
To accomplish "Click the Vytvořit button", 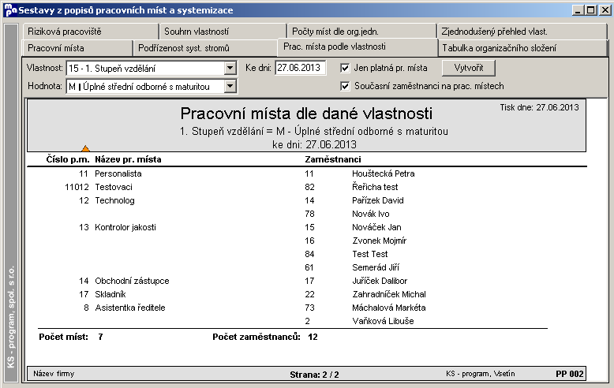I will click(x=469, y=68).
